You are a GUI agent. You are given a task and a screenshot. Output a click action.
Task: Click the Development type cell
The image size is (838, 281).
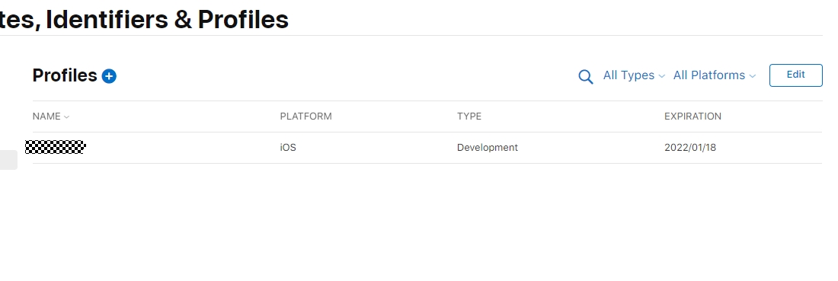488,148
